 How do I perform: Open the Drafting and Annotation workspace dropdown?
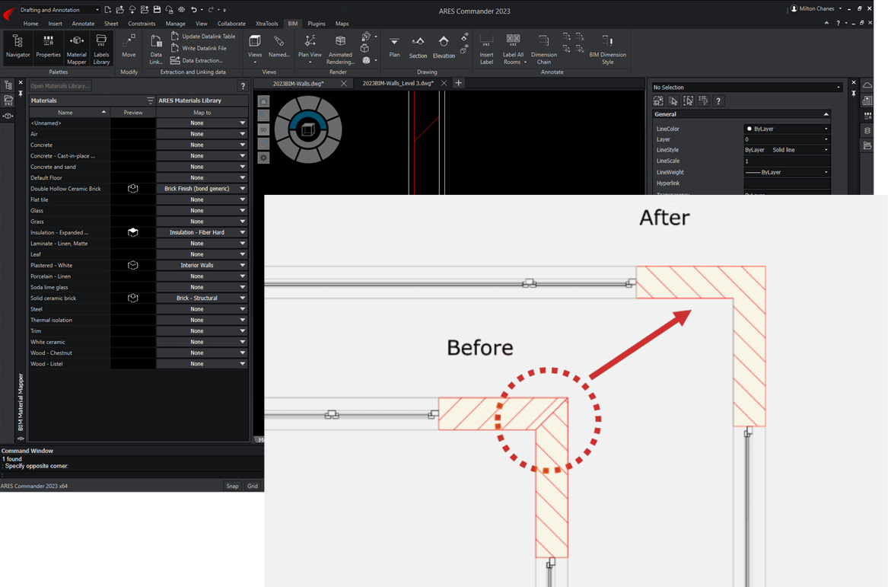pyautogui.click(x=59, y=10)
